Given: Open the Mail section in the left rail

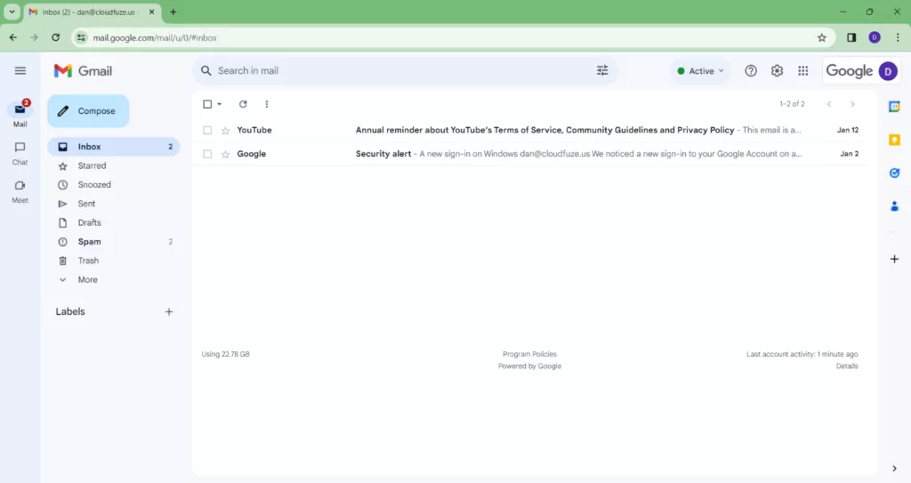Looking at the screenshot, I should 20,114.
